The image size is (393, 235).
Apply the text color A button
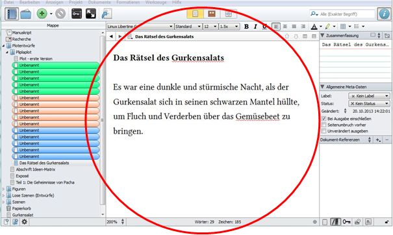(x=314, y=27)
